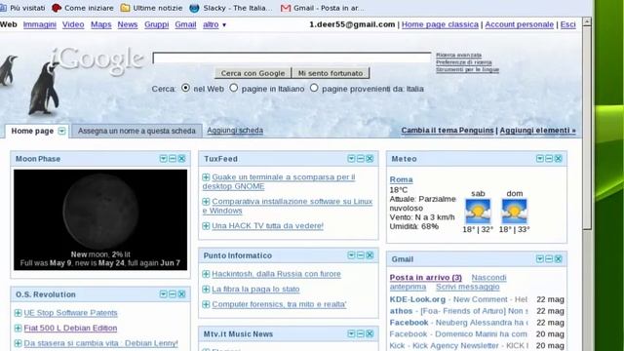Click into the Google search text field
Screen dimensions: 624x351
(x=292, y=58)
